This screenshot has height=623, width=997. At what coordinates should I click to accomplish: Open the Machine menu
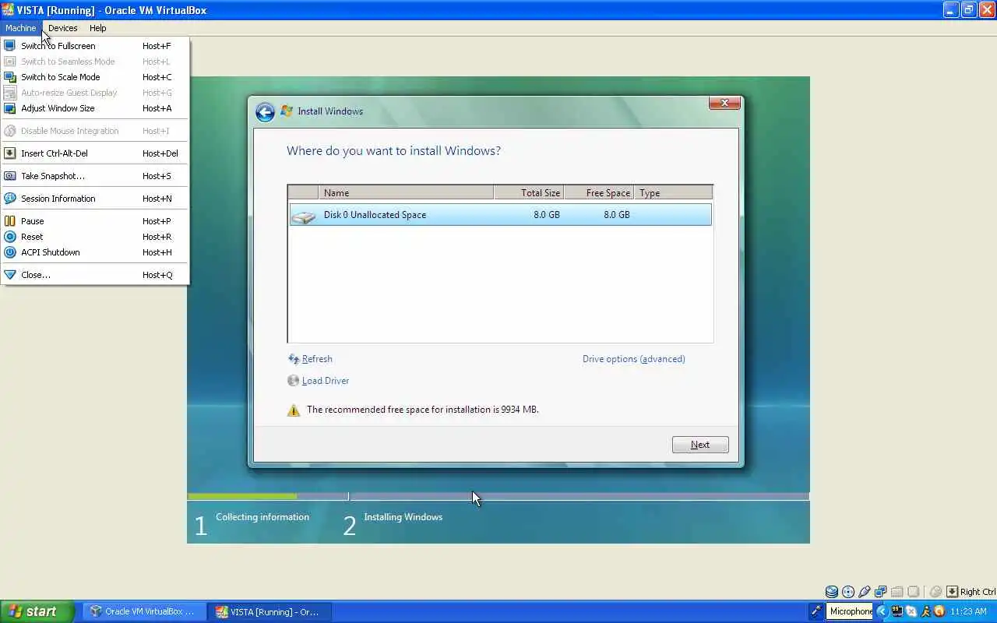[21, 28]
